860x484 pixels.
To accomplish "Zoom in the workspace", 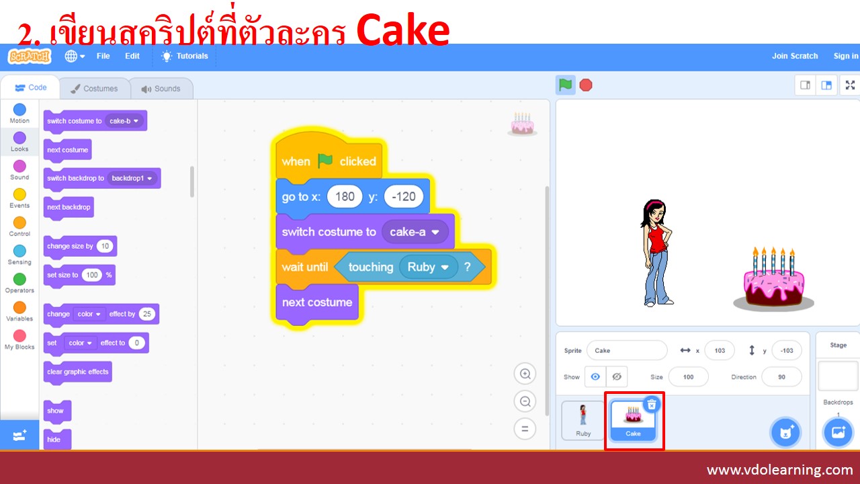I will click(x=525, y=374).
